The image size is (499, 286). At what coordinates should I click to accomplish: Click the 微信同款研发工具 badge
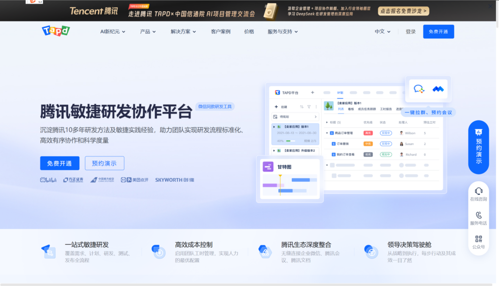tap(215, 107)
